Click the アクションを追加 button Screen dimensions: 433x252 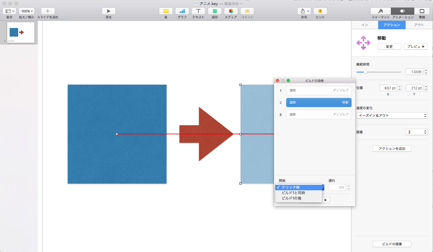pyautogui.click(x=392, y=149)
